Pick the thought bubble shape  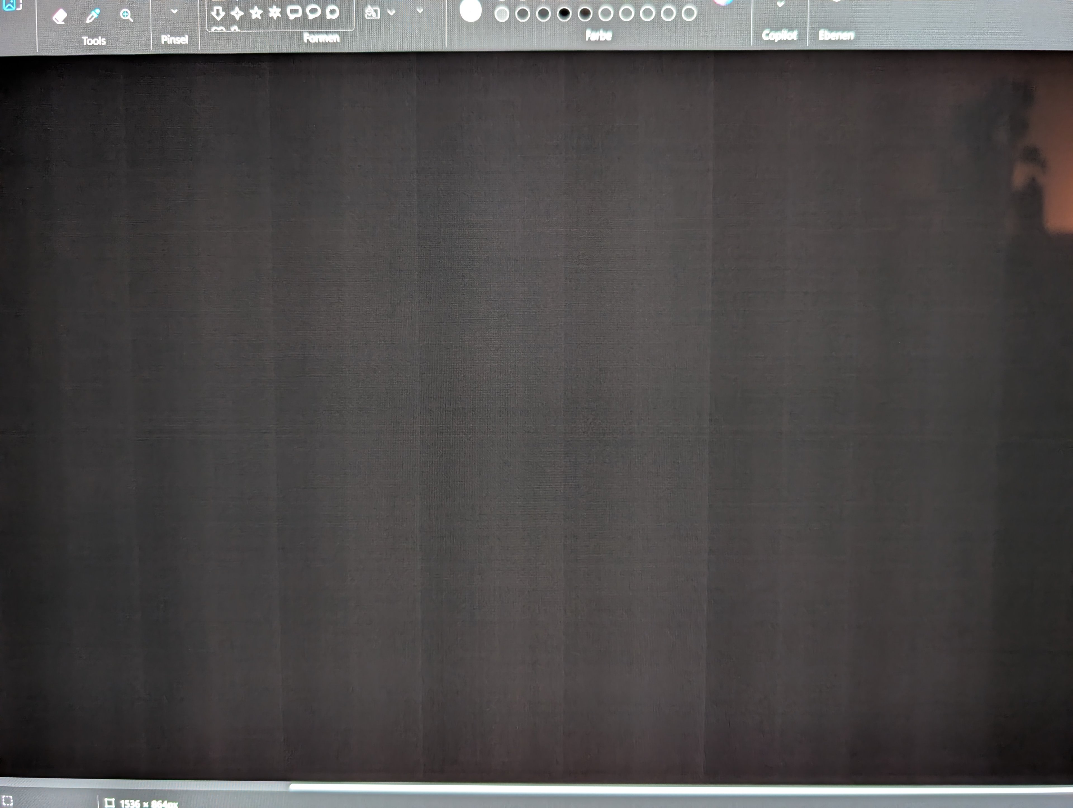click(332, 12)
